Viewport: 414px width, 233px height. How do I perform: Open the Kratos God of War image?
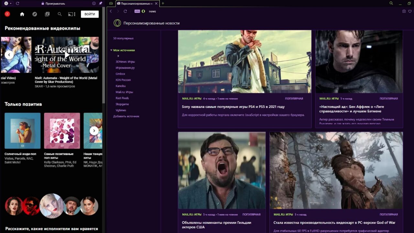coord(336,170)
